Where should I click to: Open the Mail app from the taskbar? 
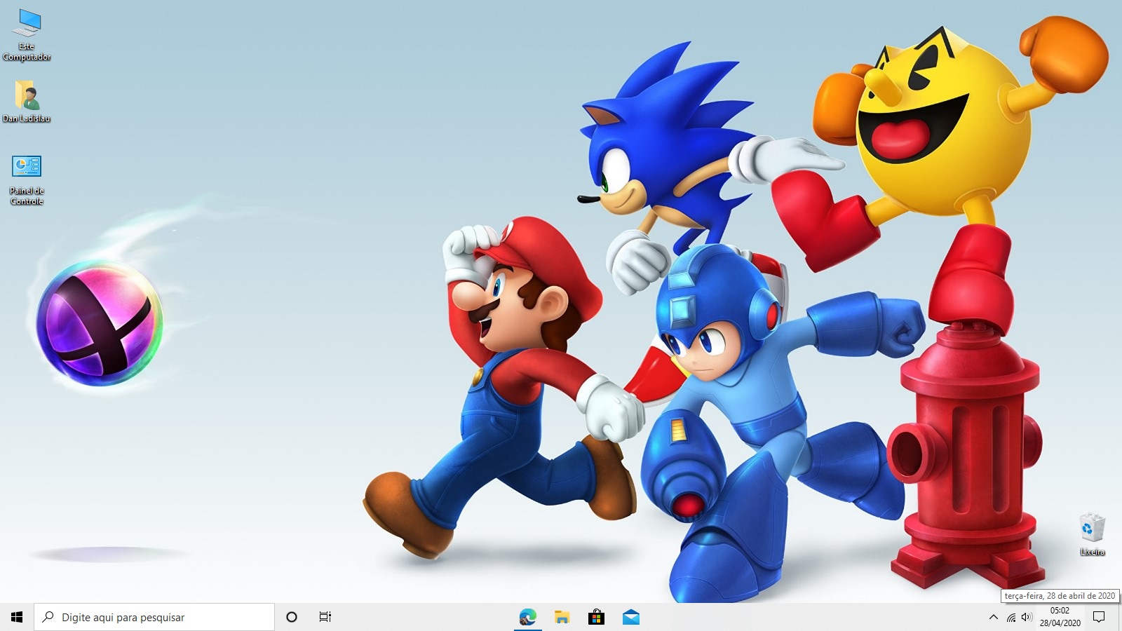click(x=630, y=617)
